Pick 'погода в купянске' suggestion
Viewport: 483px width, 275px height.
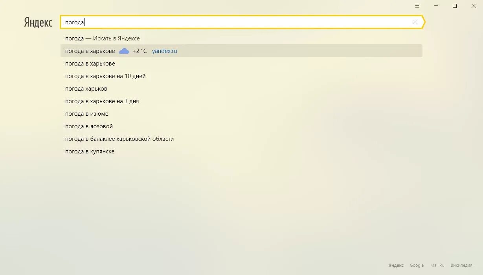(241, 151)
